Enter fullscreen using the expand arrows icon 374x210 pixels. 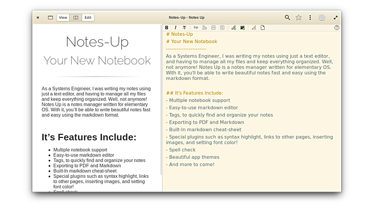(336, 17)
